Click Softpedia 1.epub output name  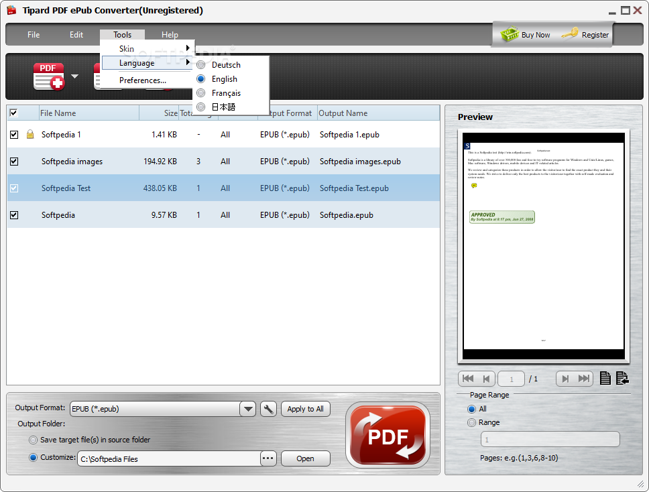349,135
